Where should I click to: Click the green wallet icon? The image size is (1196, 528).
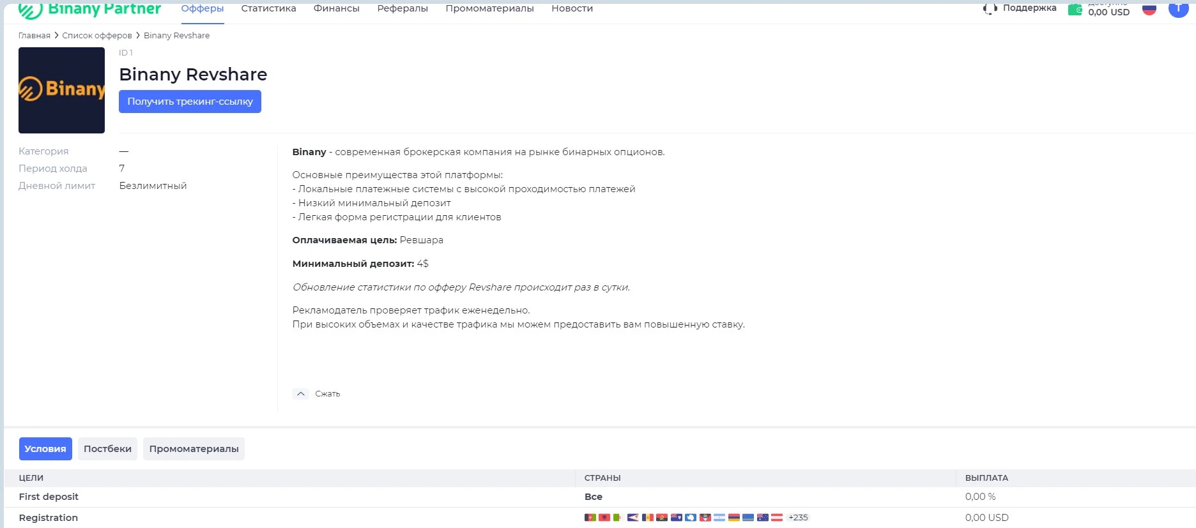1075,10
